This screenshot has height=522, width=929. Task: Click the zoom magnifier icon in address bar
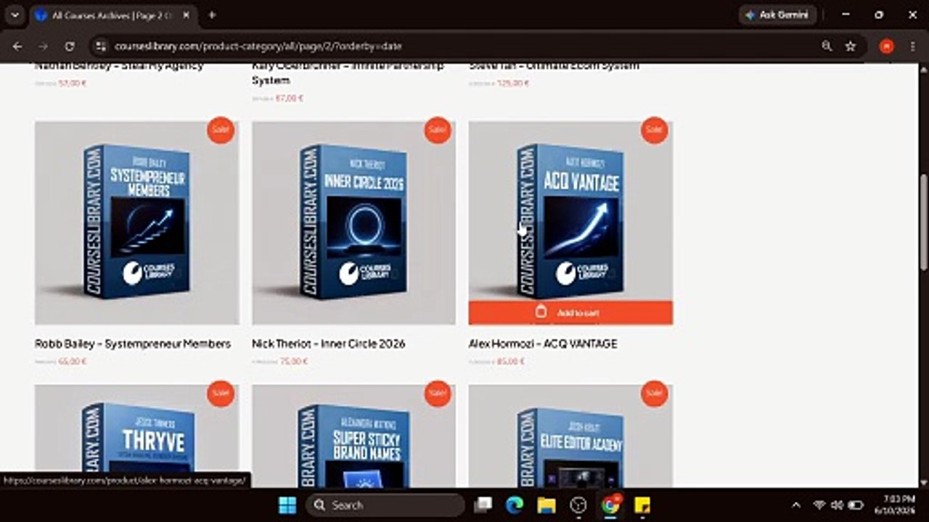coord(827,46)
